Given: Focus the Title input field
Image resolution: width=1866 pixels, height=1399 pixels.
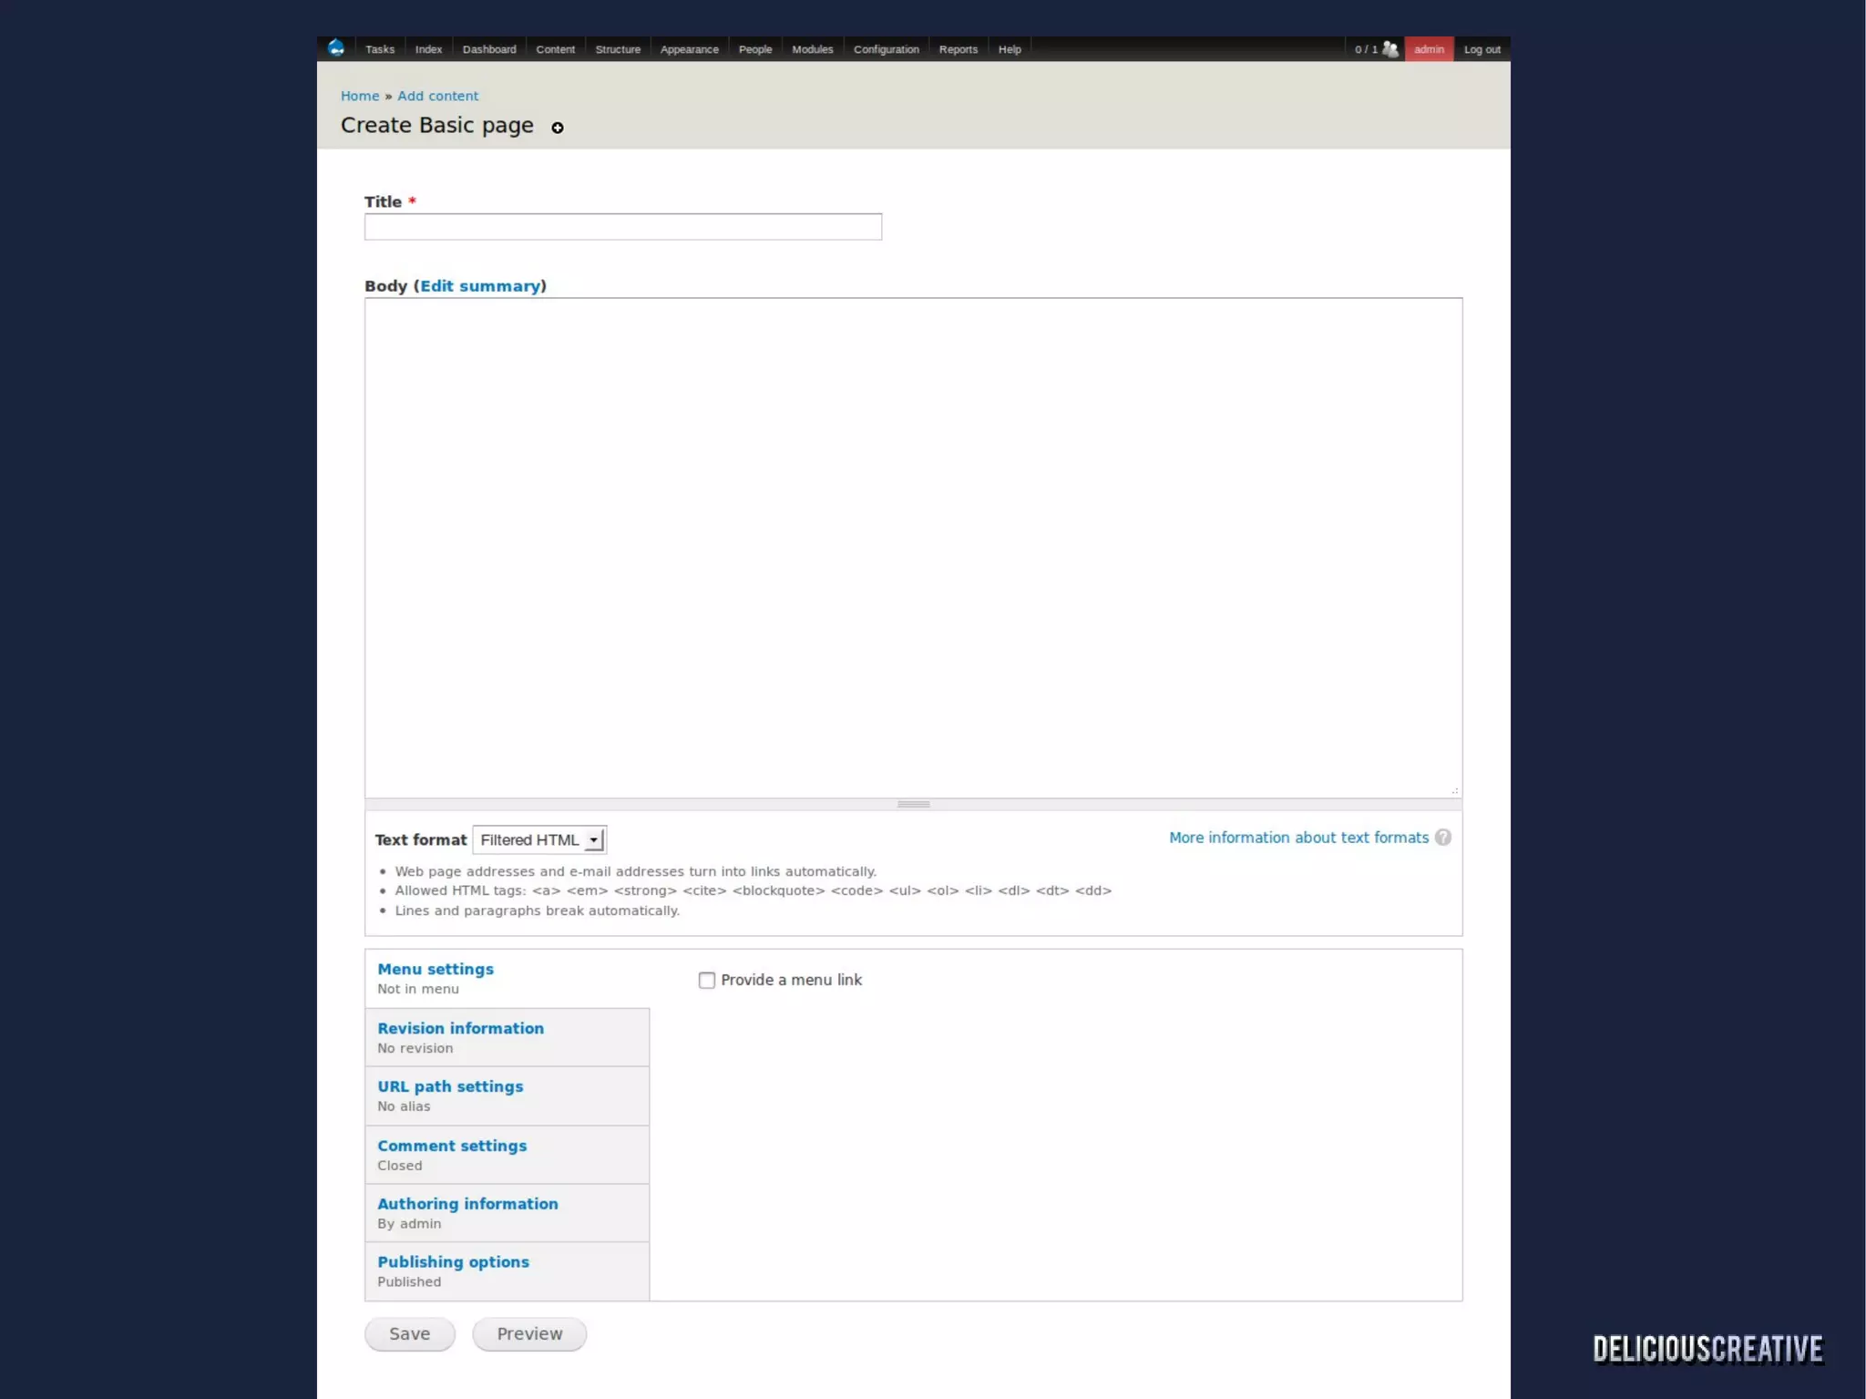Looking at the screenshot, I should [x=622, y=227].
